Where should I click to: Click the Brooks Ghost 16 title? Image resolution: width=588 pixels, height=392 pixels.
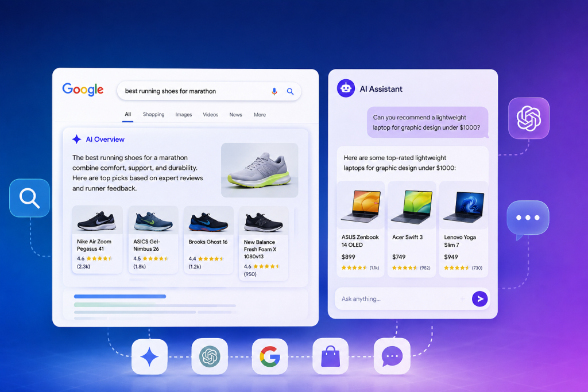click(208, 242)
